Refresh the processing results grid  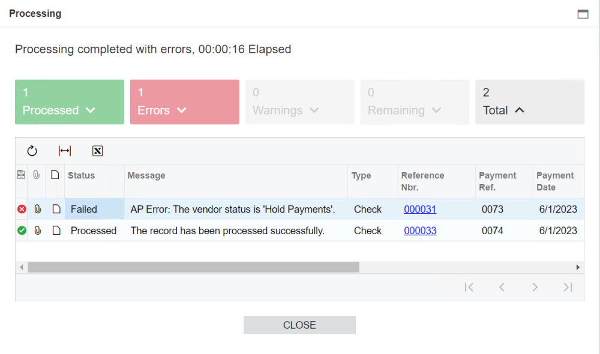[32, 151]
